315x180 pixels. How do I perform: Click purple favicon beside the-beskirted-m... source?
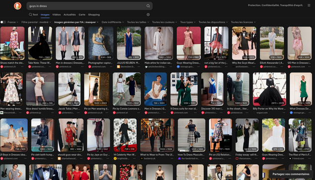coord(179,159)
